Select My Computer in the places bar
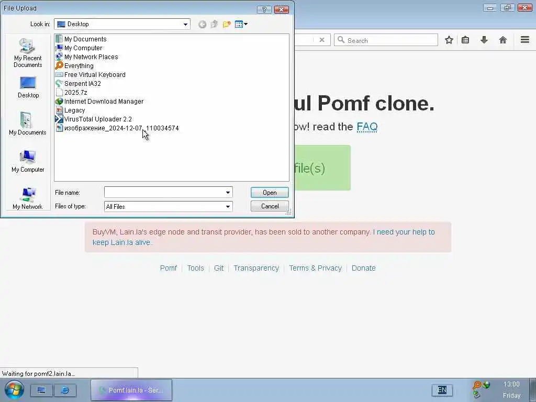The image size is (536, 402). point(28,161)
